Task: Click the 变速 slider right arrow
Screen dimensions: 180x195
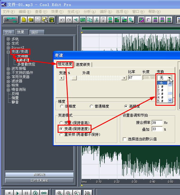Action: (124, 78)
